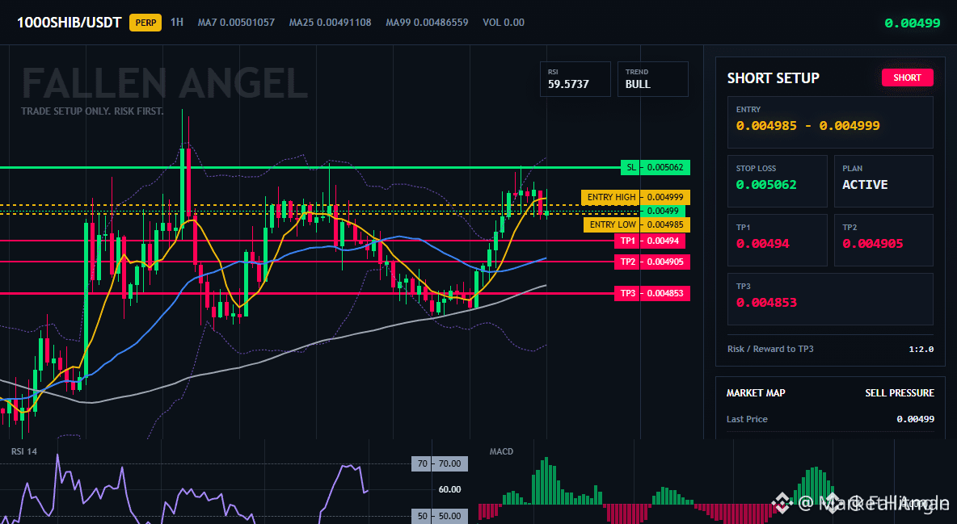Click the ENTRY HIGH 0.004999 chart label
The height and width of the screenshot is (524, 957).
[x=635, y=197]
